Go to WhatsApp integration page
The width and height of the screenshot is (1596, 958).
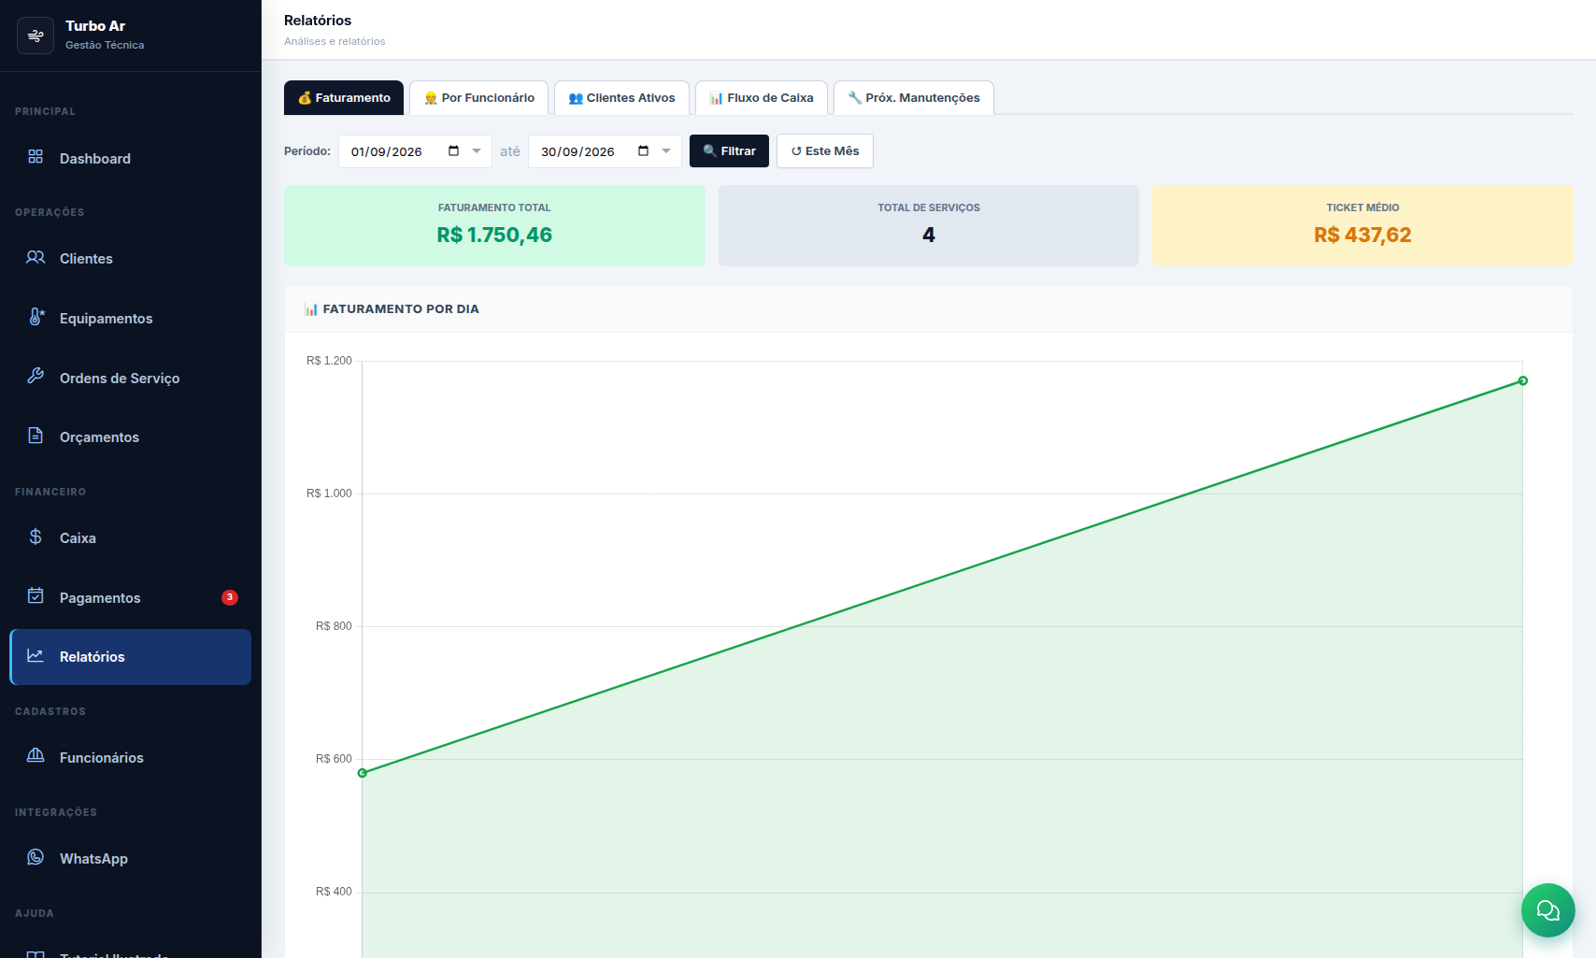[130, 858]
